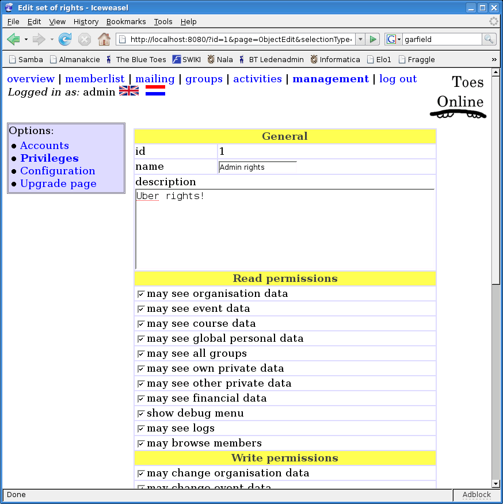503x504 pixels.
Task: Click the Forward navigation arrow
Action: click(x=39, y=40)
